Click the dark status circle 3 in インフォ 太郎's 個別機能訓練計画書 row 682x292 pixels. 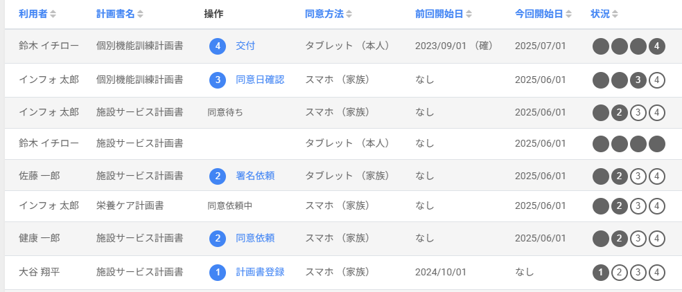(638, 80)
